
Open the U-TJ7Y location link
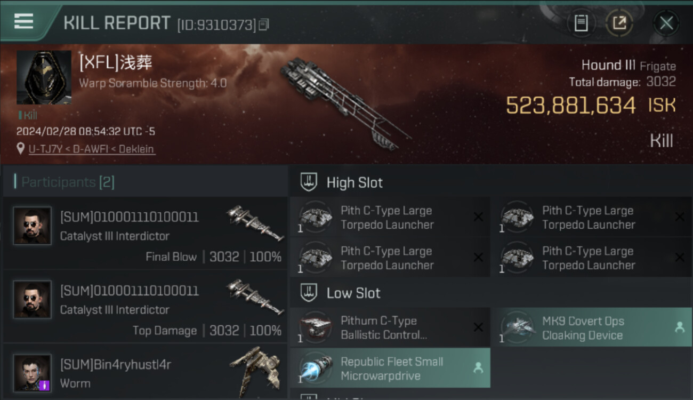coord(92,149)
